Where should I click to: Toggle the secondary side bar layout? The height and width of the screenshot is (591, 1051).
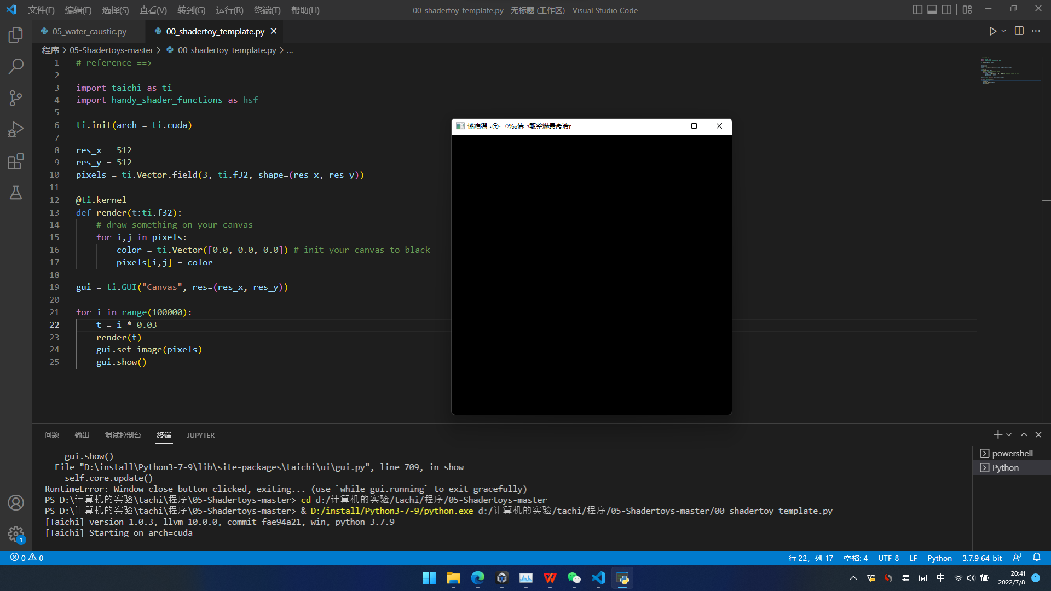[946, 10]
